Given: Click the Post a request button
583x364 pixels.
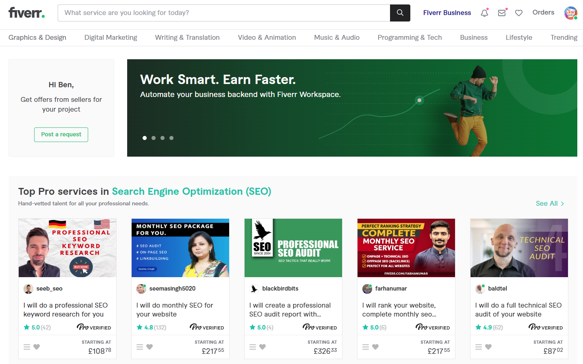Looking at the screenshot, I should tap(61, 134).
